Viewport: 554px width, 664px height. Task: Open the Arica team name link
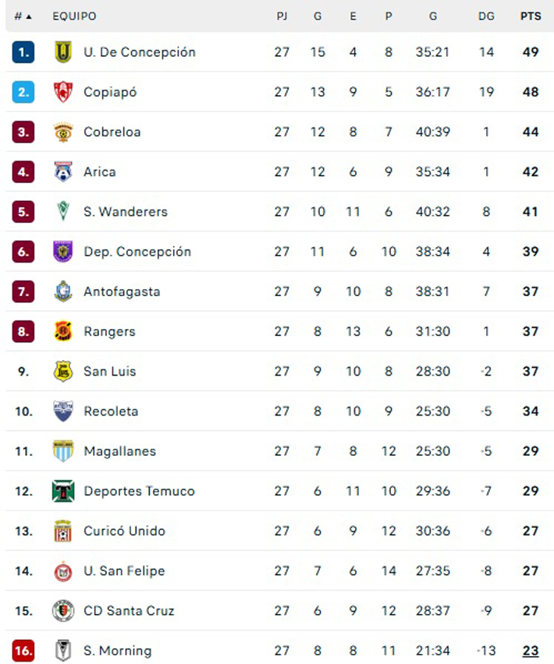tap(100, 171)
